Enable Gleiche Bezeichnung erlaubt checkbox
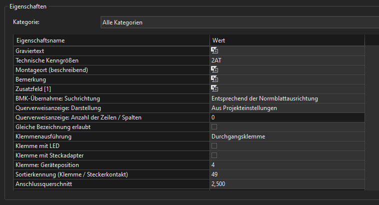This screenshot has height=205, width=379. coord(214,126)
